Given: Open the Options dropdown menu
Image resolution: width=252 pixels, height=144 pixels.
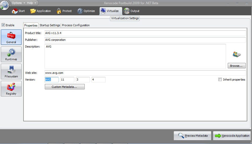Looking at the screenshot, I should pos(18,3).
